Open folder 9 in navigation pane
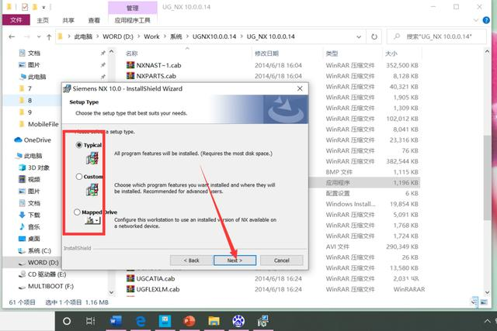Viewport: 497px width, 331px height. click(26, 112)
